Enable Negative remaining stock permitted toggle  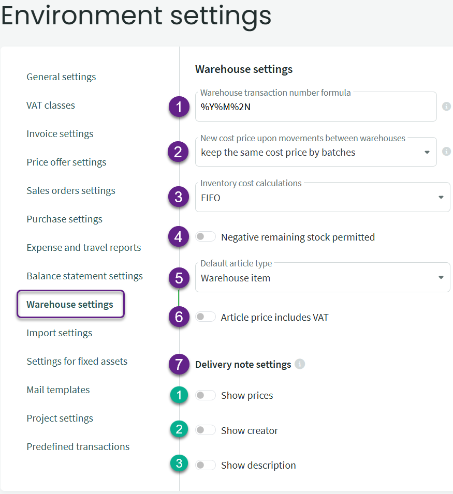point(206,236)
